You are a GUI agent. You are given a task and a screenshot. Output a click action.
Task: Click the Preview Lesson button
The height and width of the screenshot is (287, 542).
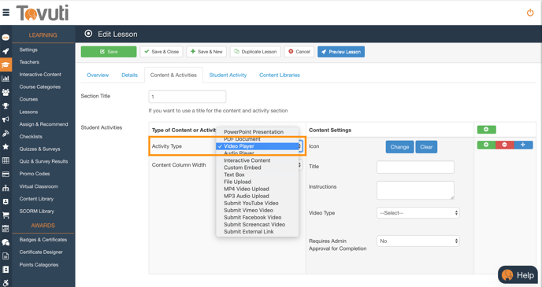pos(341,52)
